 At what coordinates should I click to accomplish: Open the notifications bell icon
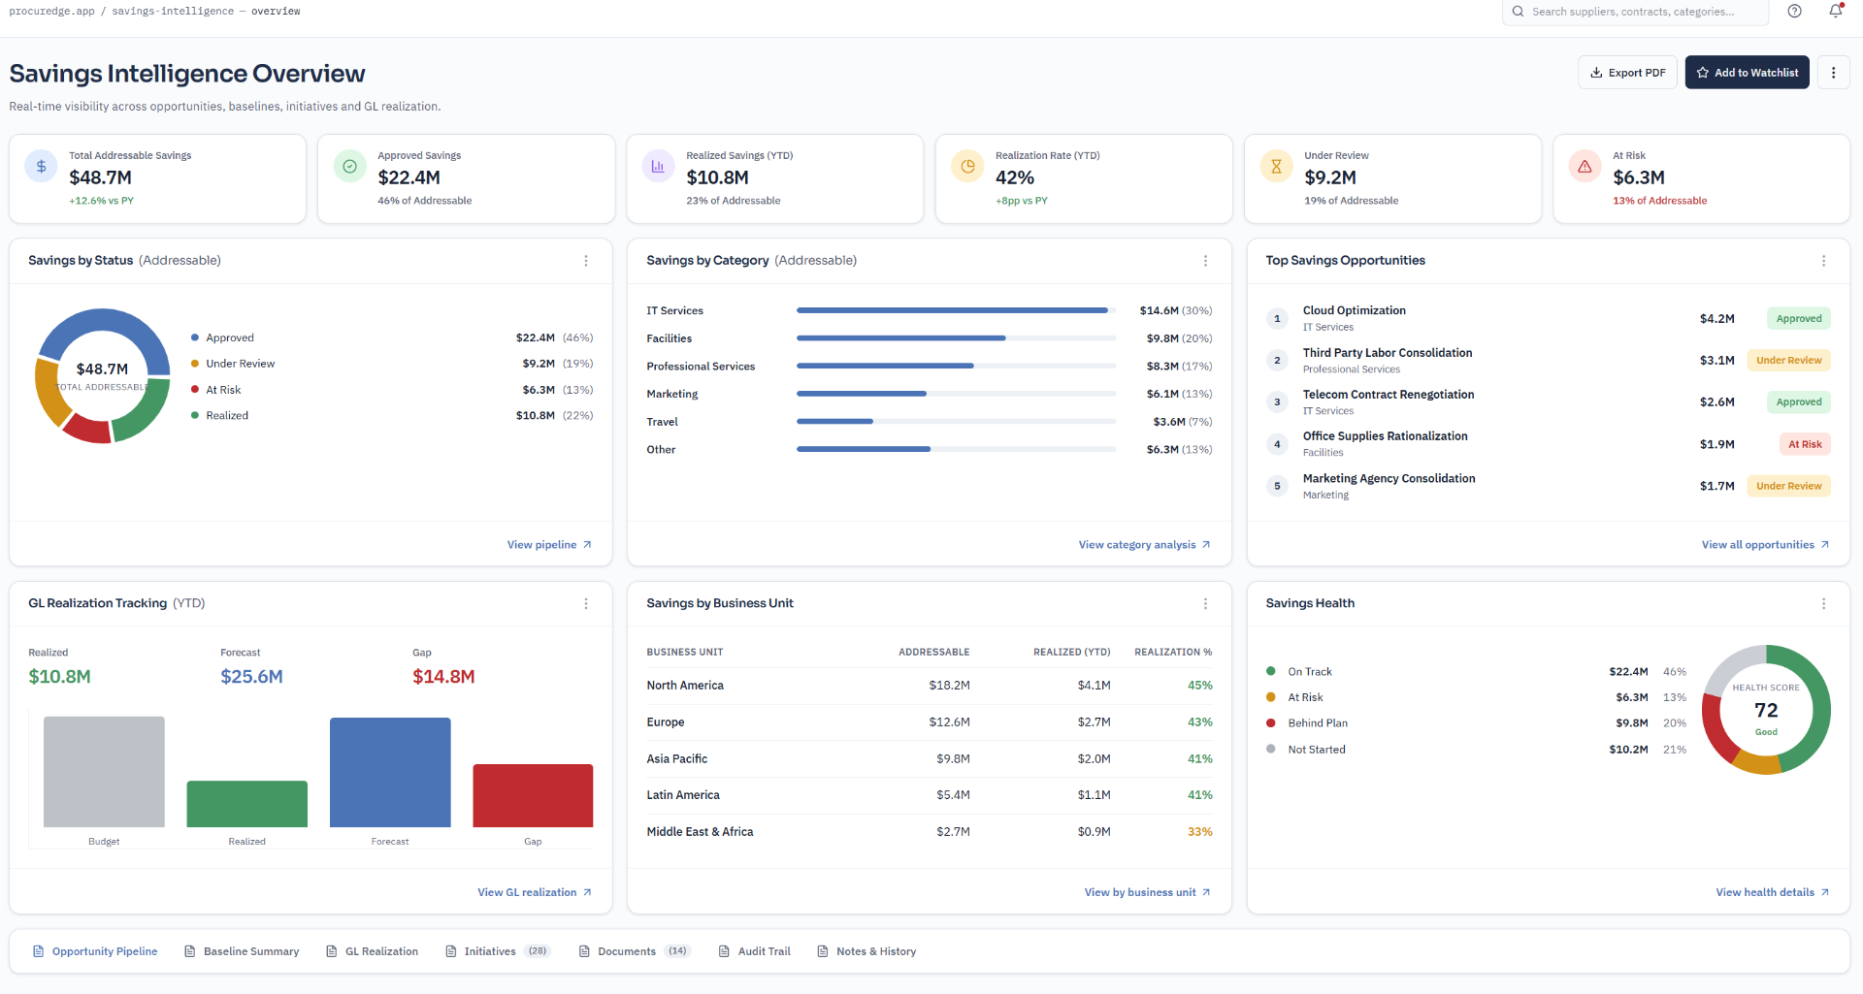(1836, 12)
